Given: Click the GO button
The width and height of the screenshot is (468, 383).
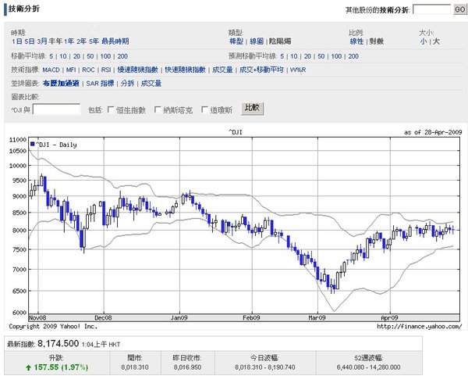Looking at the screenshot, I should click(460, 9).
